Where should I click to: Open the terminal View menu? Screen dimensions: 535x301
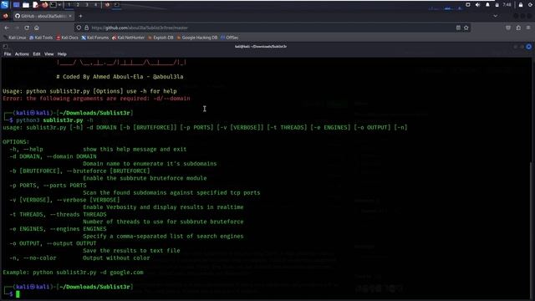(x=48, y=54)
